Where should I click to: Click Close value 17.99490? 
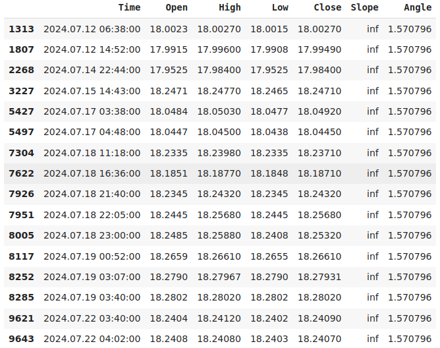tap(319, 49)
